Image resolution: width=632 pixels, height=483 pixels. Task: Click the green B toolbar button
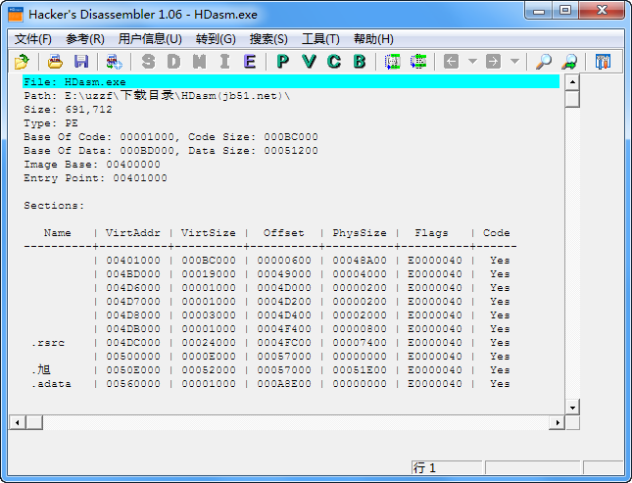(360, 62)
